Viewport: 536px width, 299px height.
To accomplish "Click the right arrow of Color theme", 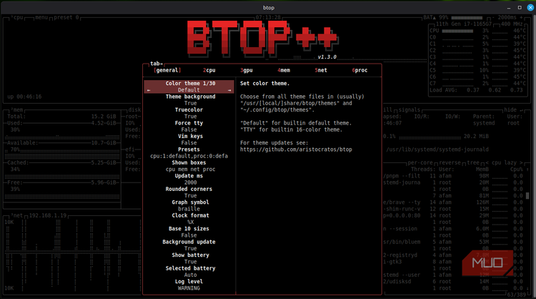I will [229, 90].
